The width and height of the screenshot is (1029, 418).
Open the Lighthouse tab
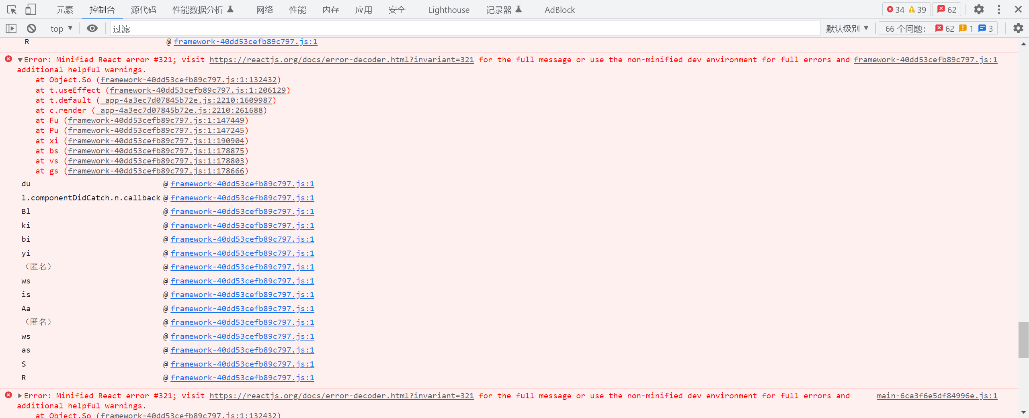coord(449,10)
